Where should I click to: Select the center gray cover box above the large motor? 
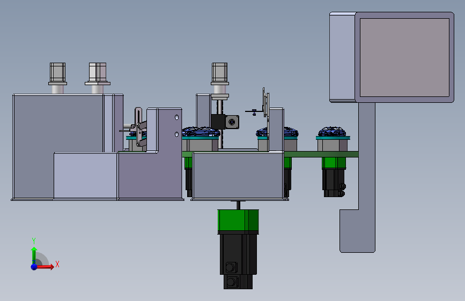pyautogui.click(x=238, y=175)
